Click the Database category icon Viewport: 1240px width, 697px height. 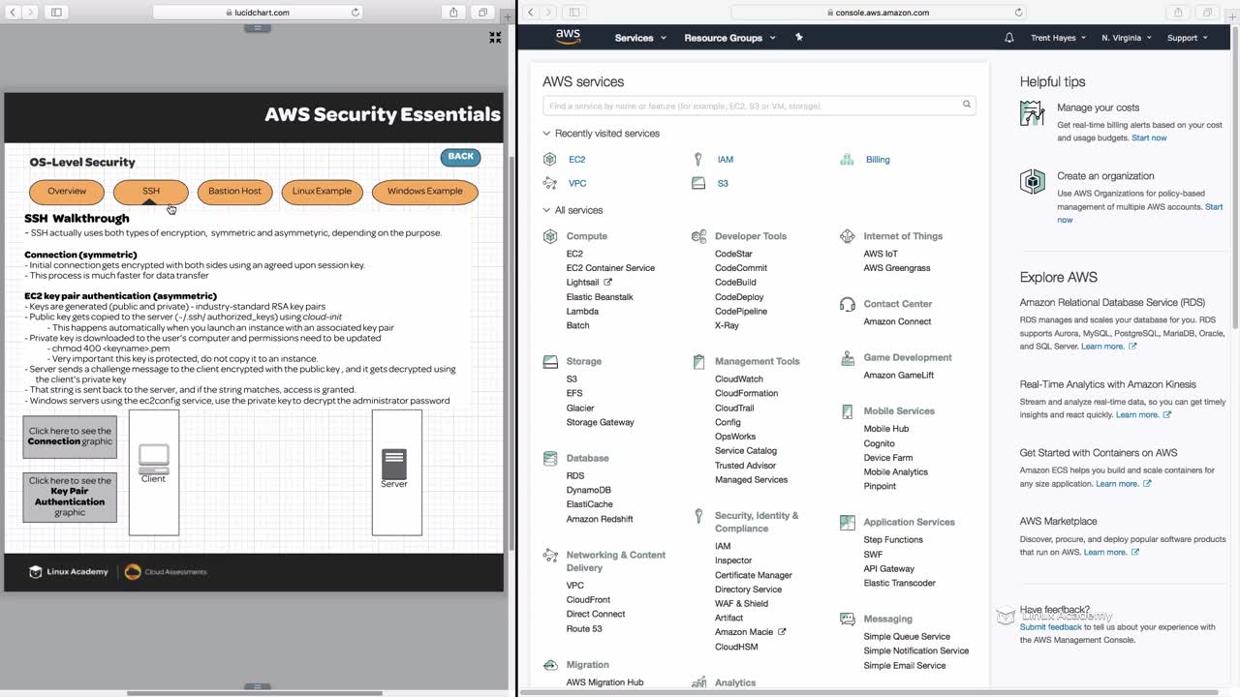550,458
